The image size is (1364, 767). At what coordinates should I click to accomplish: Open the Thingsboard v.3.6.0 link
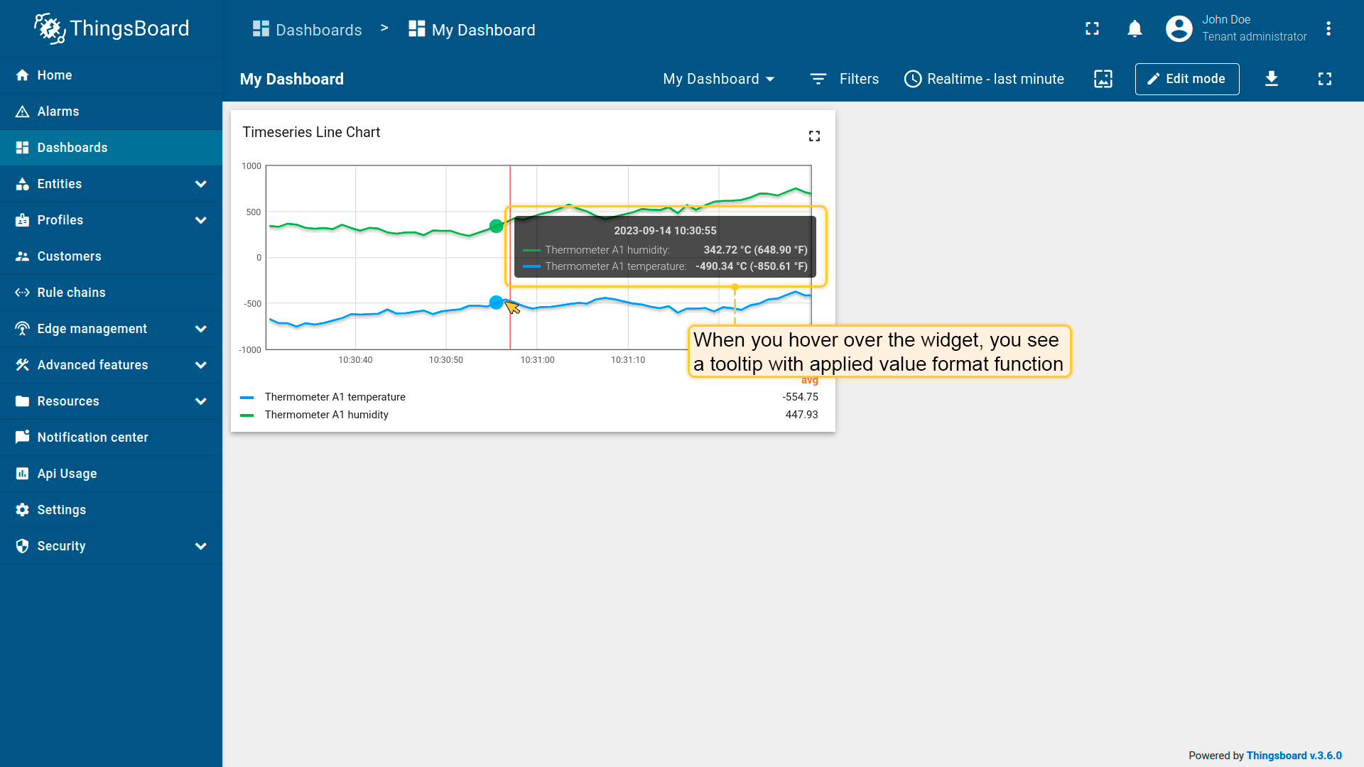[x=1294, y=756]
